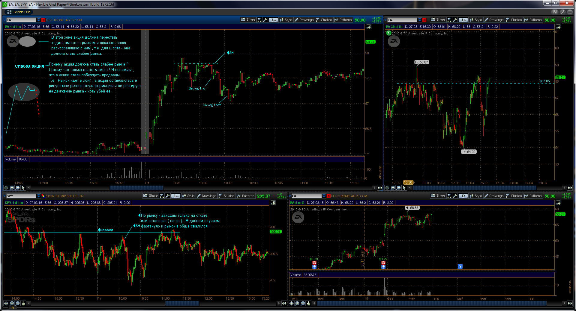Open 1m timeframe selector in top-left chart
This screenshot has height=311, width=576.
(x=273, y=20)
